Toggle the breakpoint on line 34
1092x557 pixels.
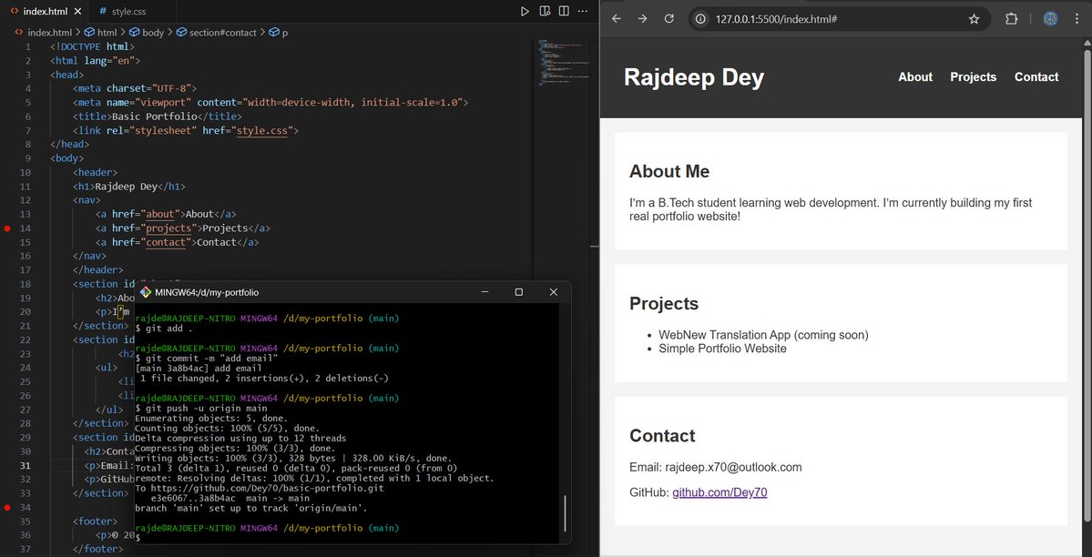(7, 508)
